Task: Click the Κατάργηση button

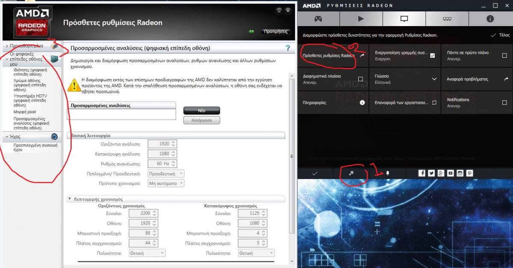Action: coord(202,120)
